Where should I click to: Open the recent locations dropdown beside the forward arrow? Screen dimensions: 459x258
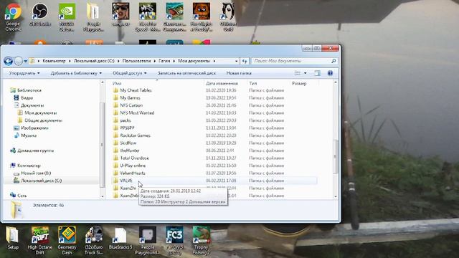pyautogui.click(x=26, y=61)
